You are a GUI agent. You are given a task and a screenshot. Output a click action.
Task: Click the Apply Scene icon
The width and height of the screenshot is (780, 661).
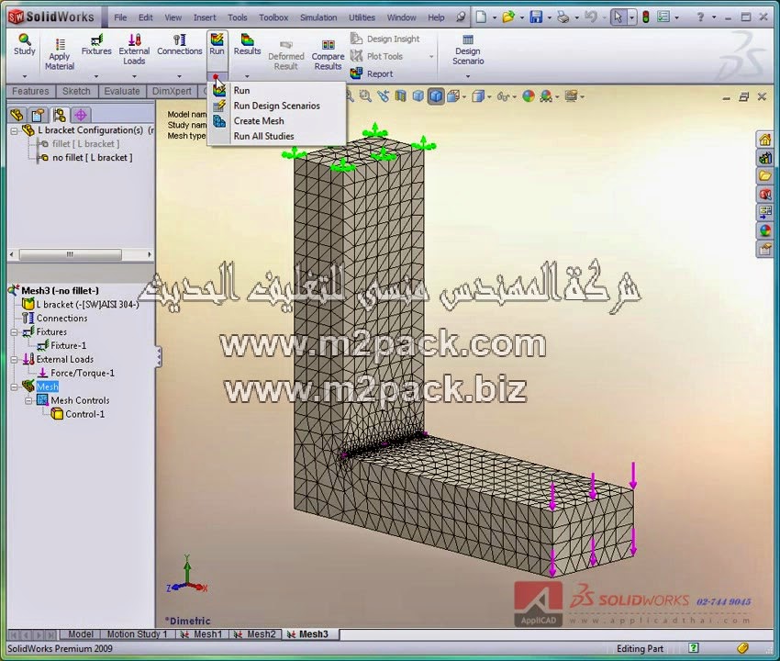546,96
